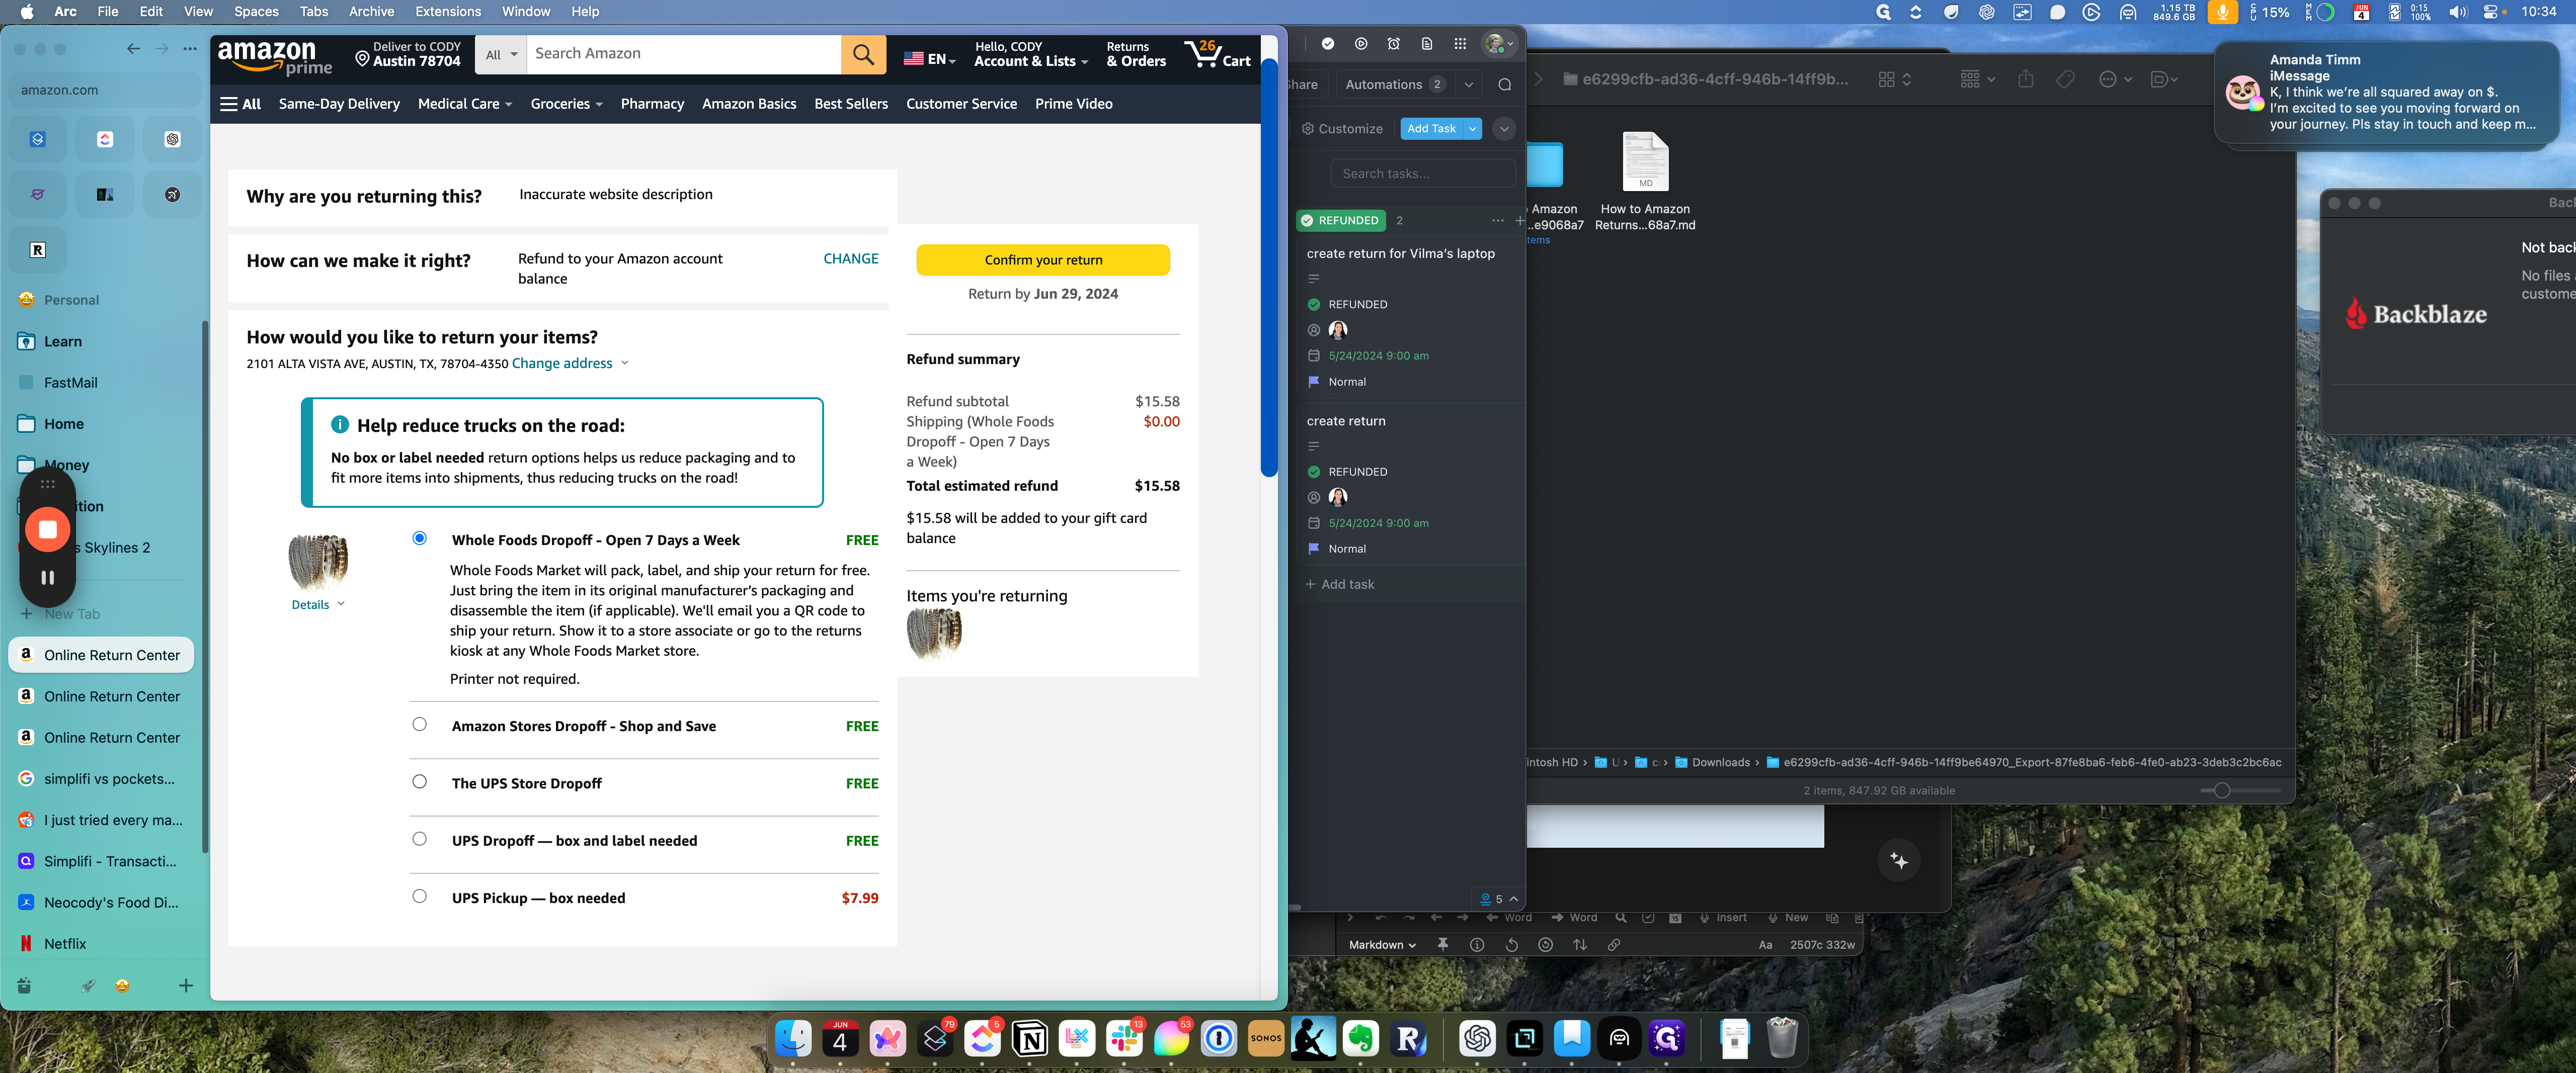The height and width of the screenshot is (1073, 2576).
Task: Pause the screen recording
Action: 47,577
